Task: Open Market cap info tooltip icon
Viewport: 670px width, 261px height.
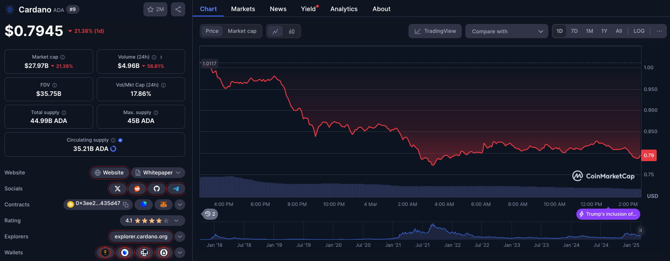Action: [x=63, y=57]
